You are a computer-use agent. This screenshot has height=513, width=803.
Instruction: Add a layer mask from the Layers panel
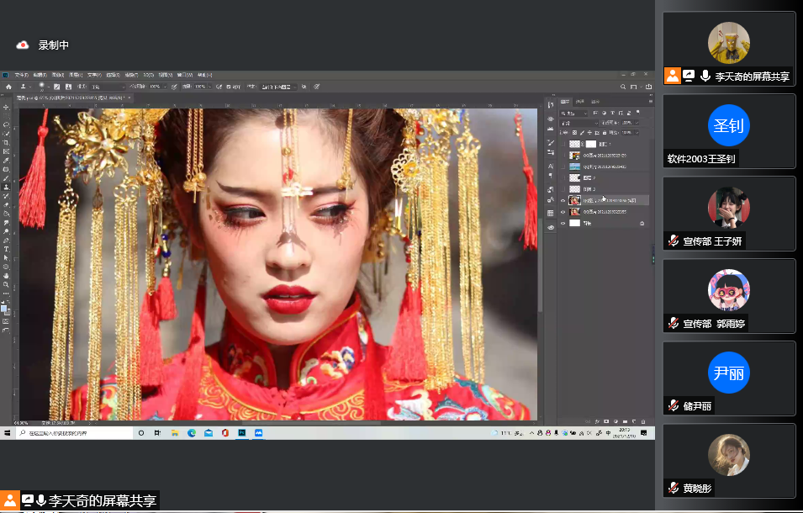pos(606,421)
